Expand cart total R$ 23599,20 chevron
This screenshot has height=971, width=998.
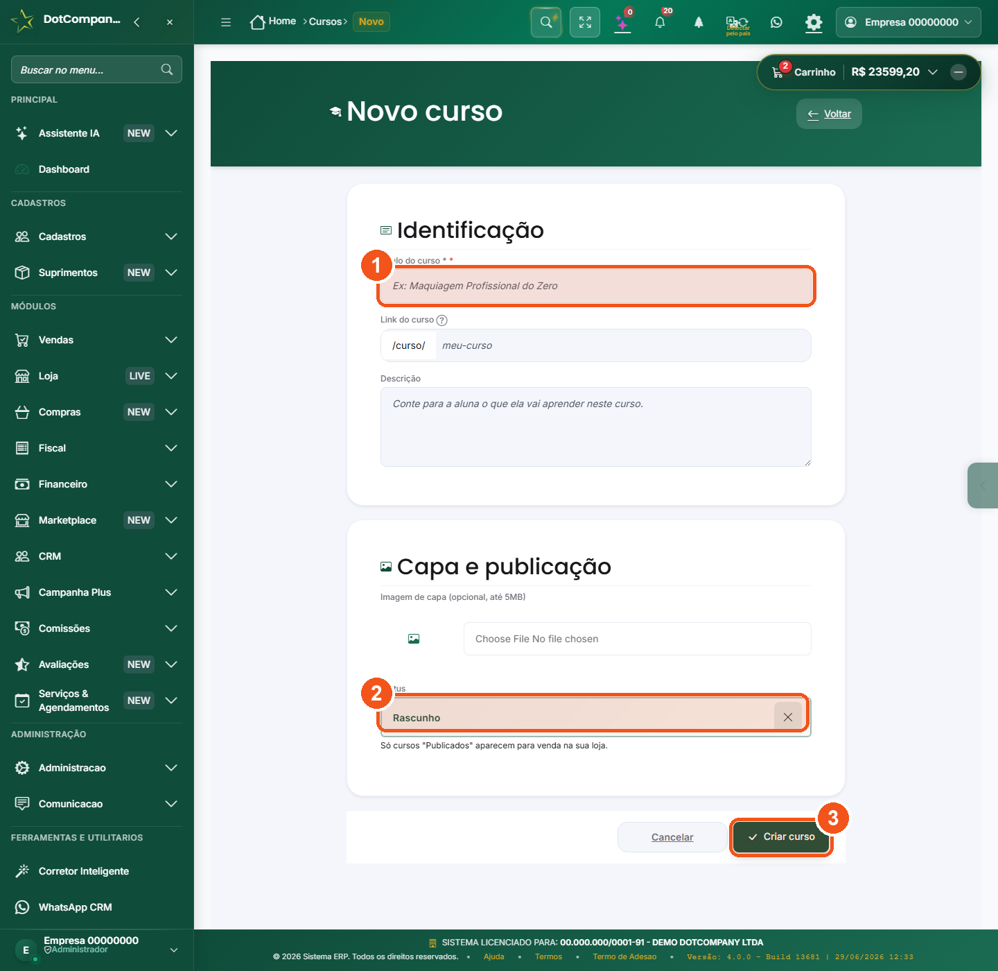(x=933, y=72)
